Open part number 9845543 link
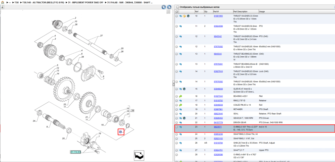The height and width of the screenshot is (162, 335). coord(218,54)
